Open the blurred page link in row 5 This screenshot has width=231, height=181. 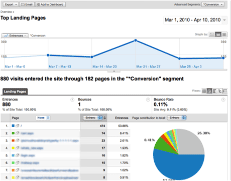coord(28,155)
